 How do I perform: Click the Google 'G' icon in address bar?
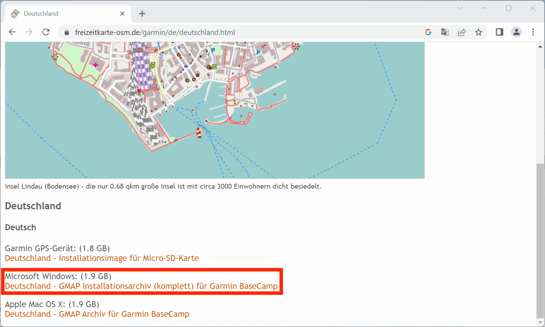[428, 32]
